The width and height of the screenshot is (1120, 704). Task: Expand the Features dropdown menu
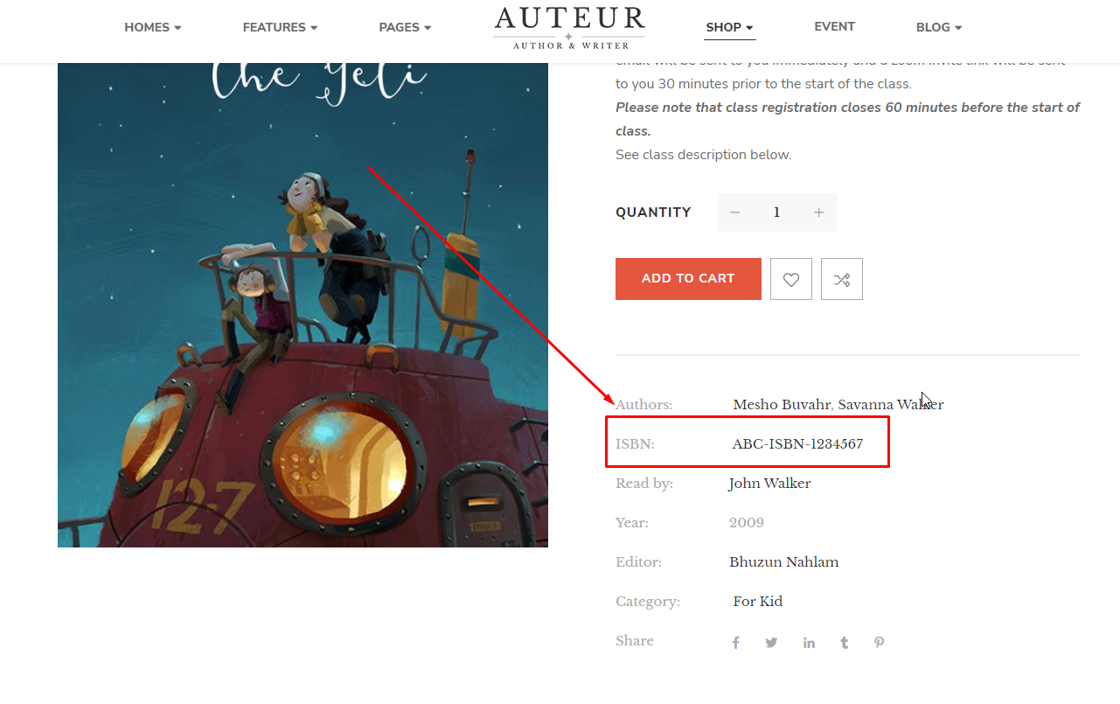pos(280,27)
